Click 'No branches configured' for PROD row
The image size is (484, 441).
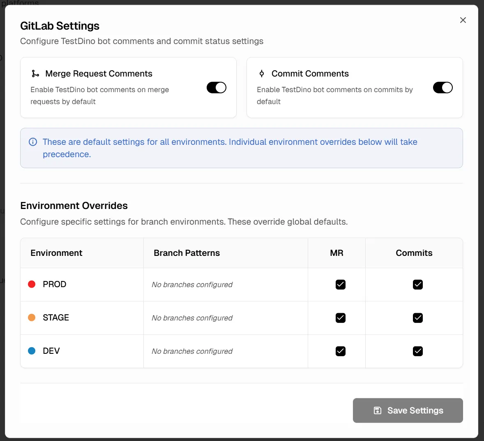tap(191, 284)
